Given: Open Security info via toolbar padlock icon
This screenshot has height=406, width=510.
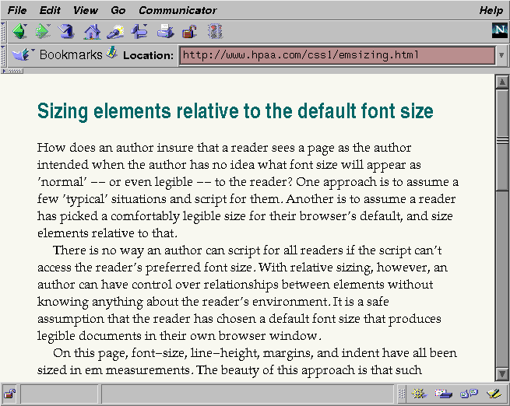Looking at the screenshot, I should coord(189,32).
